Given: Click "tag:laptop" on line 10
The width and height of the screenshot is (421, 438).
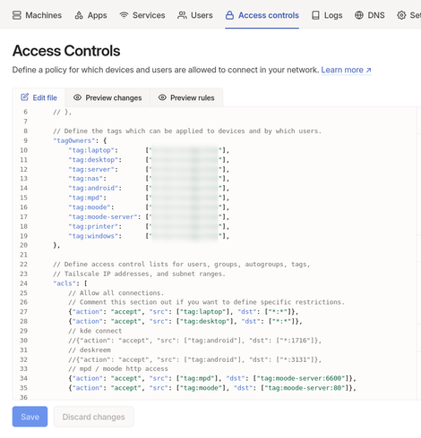Looking at the screenshot, I should coord(91,150).
